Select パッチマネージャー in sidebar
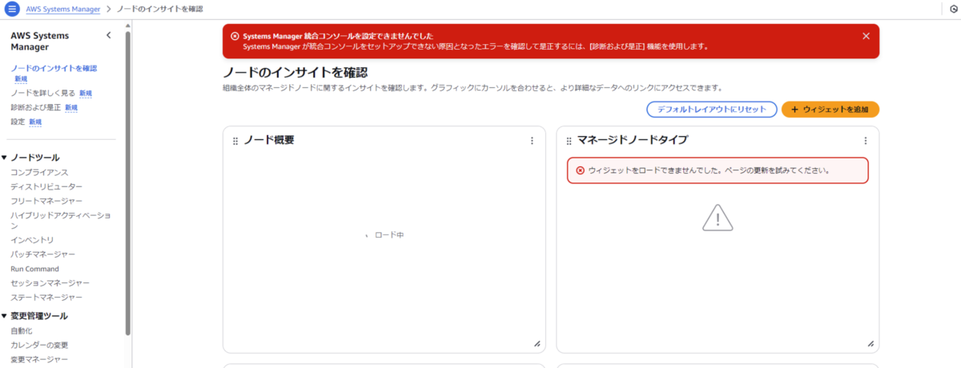This screenshot has height=368, width=961. point(43,254)
